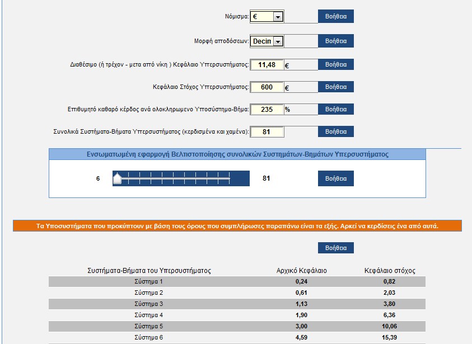Focus the target capital field showing 600
Viewport: 472px width, 344px height.
pyautogui.click(x=267, y=87)
